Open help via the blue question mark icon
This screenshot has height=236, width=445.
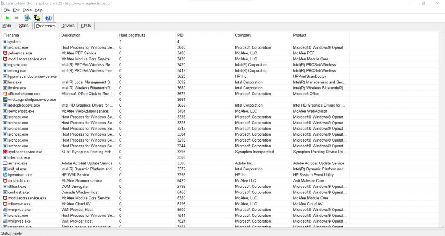coord(48,18)
